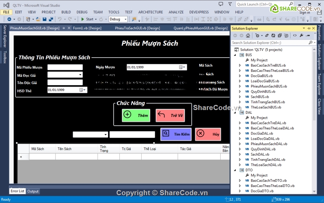Expand the PhieuMuonSachDAL.vb node
324x203 pixels.
pos(240,144)
